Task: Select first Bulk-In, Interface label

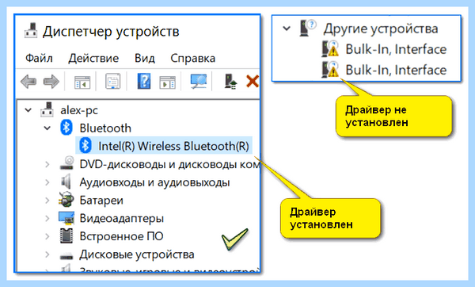Action: 396,49
